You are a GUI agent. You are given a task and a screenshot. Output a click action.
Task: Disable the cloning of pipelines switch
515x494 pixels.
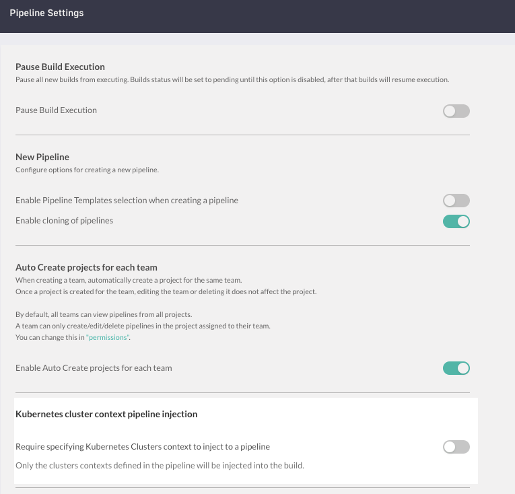[x=456, y=221]
